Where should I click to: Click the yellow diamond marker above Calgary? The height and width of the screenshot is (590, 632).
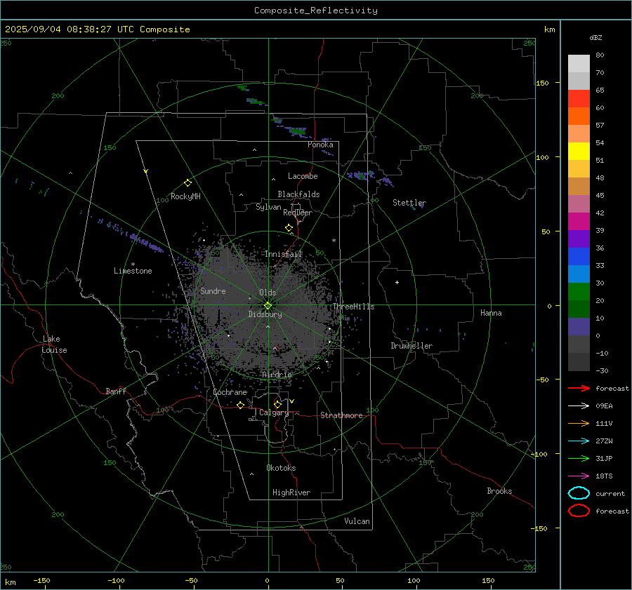coord(277,404)
